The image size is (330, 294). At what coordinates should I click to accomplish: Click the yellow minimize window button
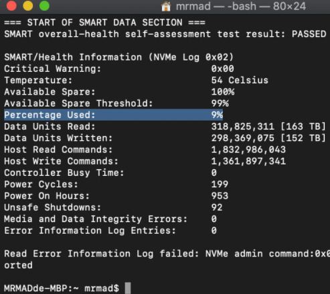point(28,6)
